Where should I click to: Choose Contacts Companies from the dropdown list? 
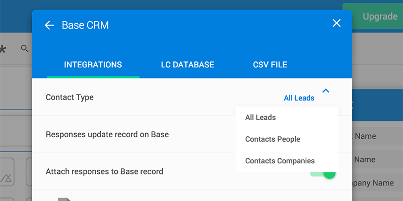point(287,161)
